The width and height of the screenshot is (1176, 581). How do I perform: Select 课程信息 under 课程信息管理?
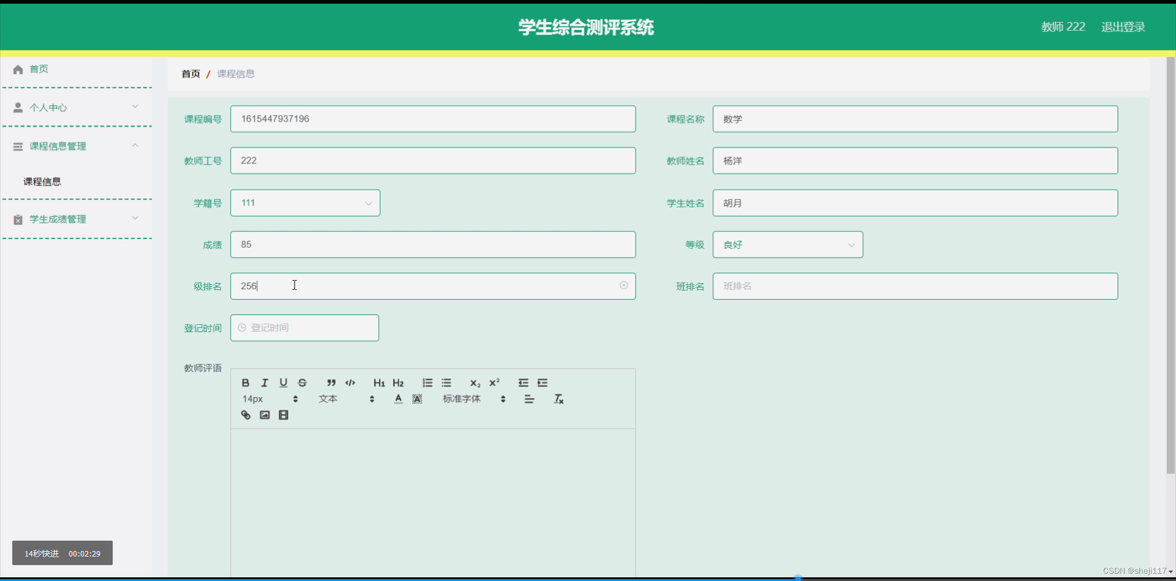(x=42, y=182)
